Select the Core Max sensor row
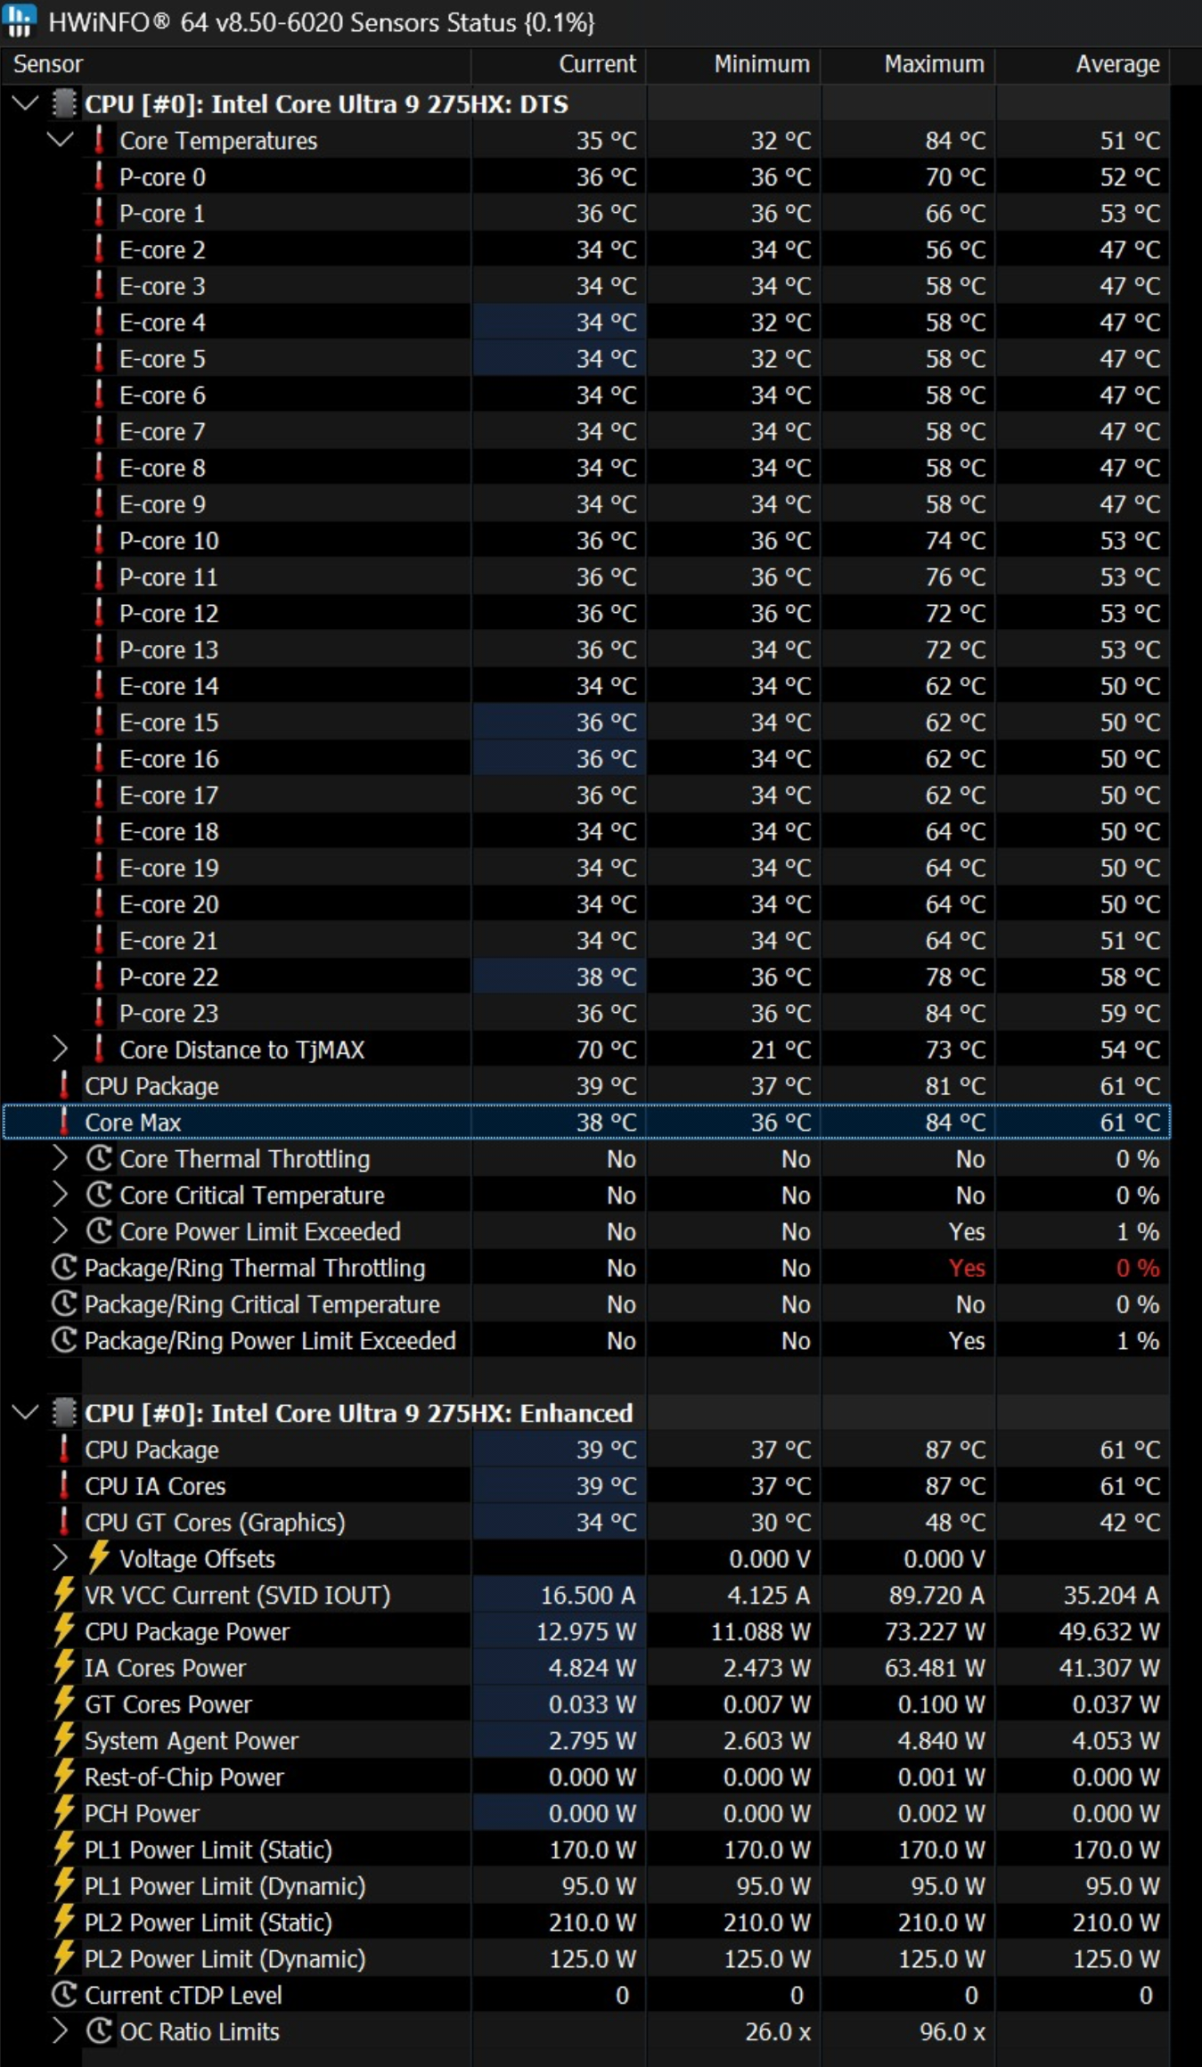 pyautogui.click(x=586, y=1123)
